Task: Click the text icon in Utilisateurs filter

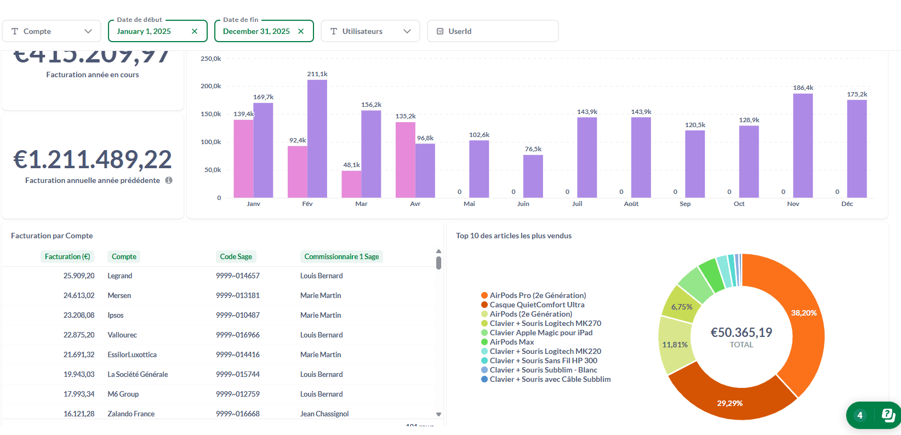Action: [x=334, y=31]
